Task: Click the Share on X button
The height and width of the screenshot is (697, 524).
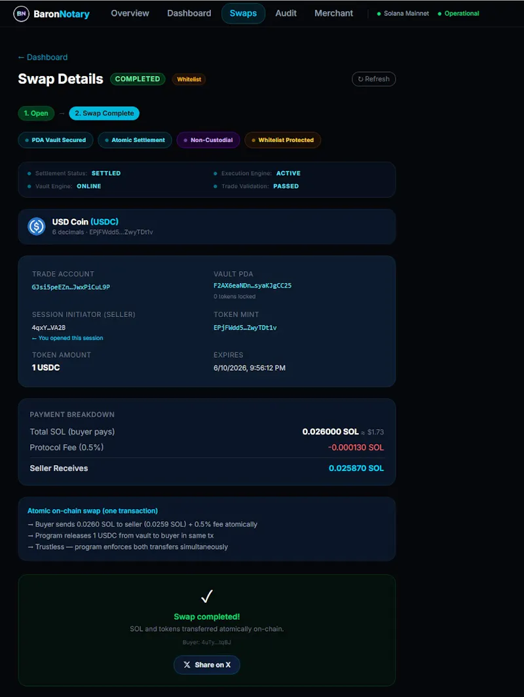Action: tap(207, 665)
